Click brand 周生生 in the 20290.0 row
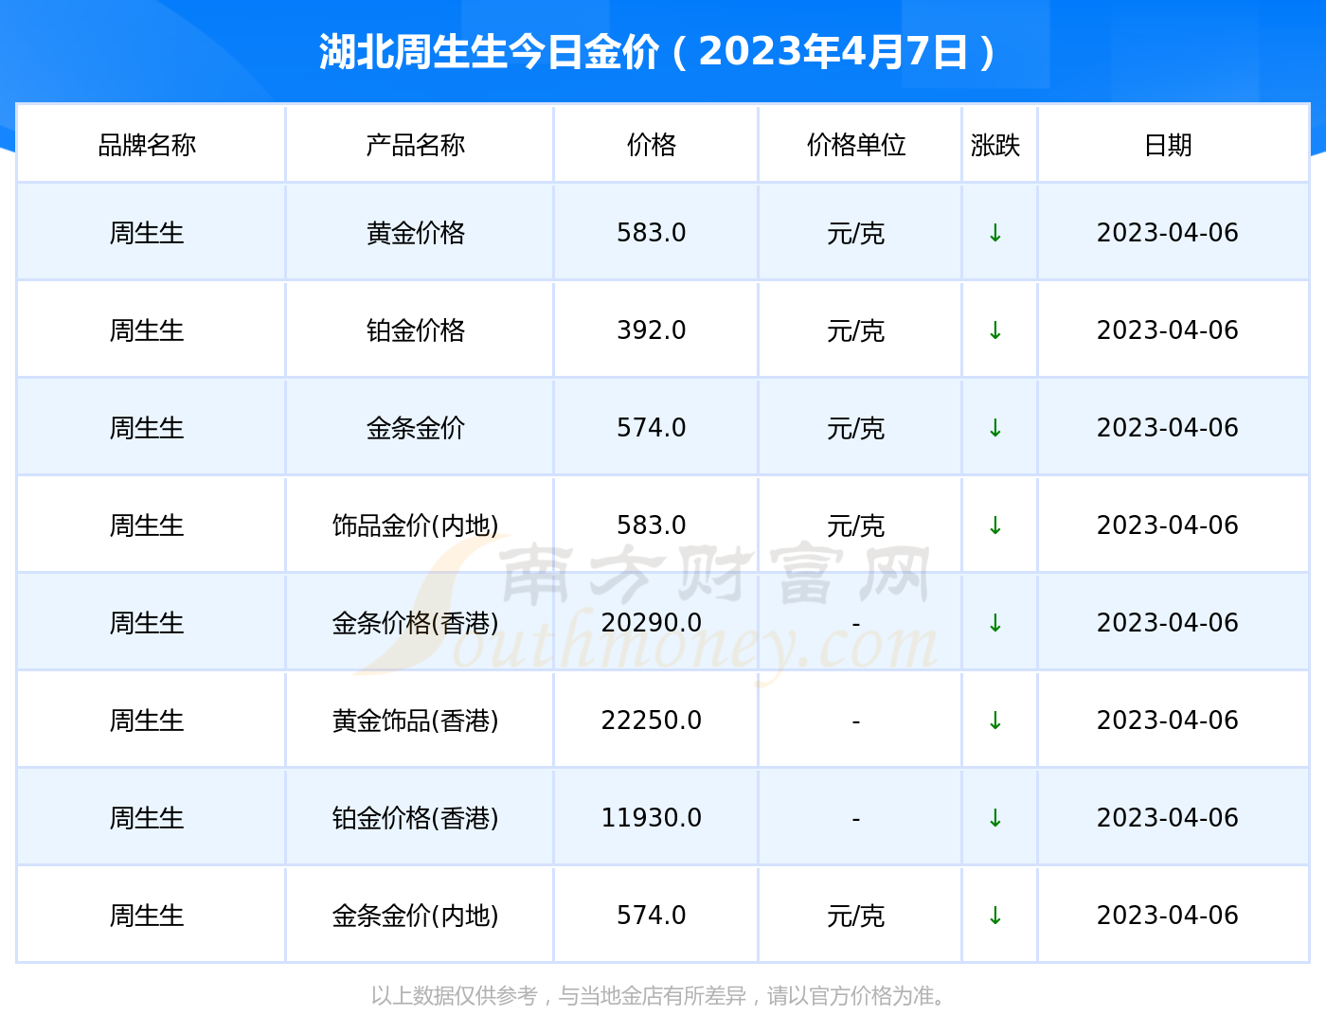The width and height of the screenshot is (1326, 1032). coord(147,623)
